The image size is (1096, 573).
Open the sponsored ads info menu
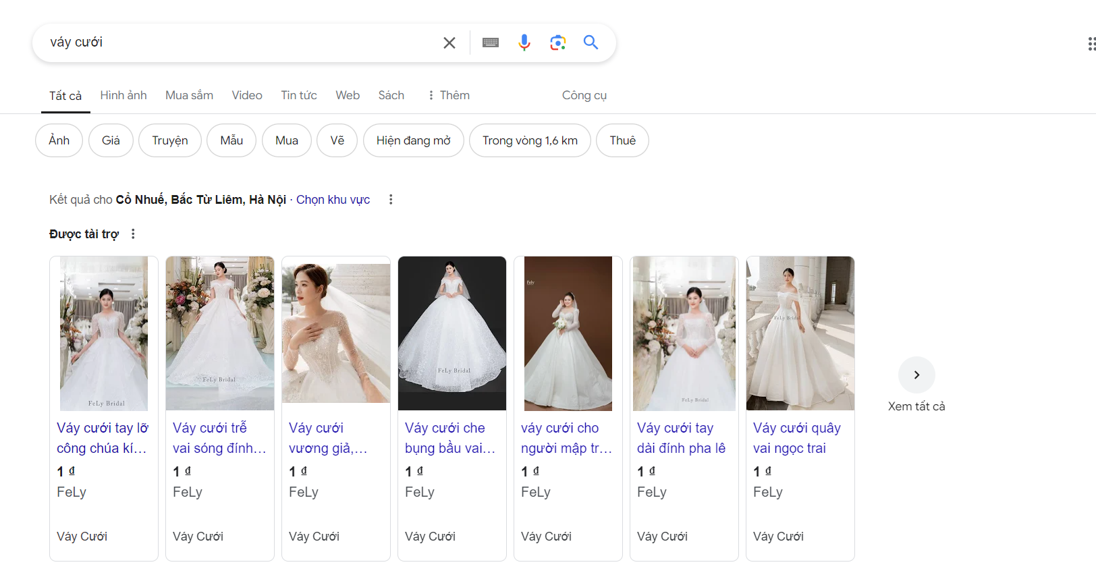(133, 234)
